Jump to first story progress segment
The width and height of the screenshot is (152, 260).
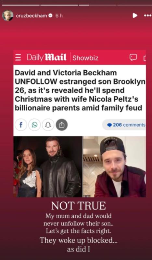point(21,5)
